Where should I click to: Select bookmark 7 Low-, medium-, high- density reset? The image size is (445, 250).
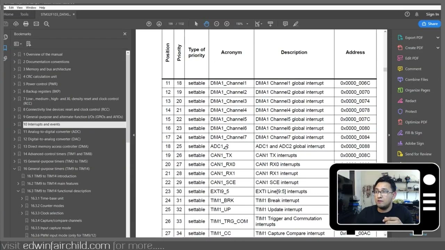71,101
